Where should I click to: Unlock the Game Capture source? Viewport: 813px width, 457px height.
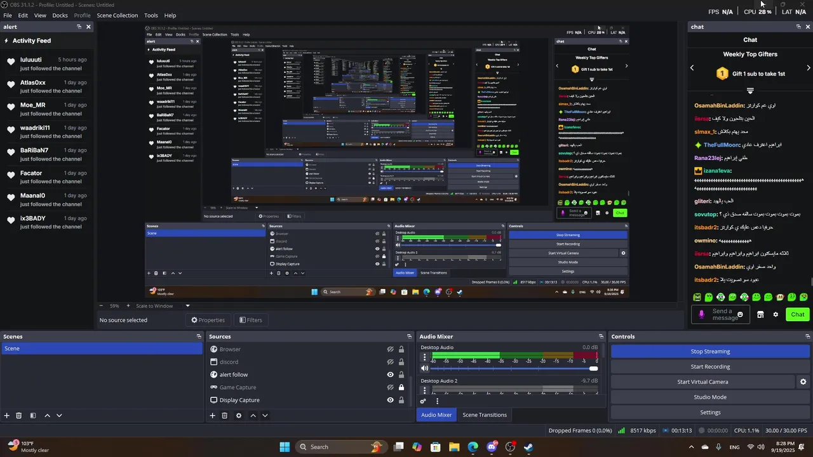tap(401, 388)
